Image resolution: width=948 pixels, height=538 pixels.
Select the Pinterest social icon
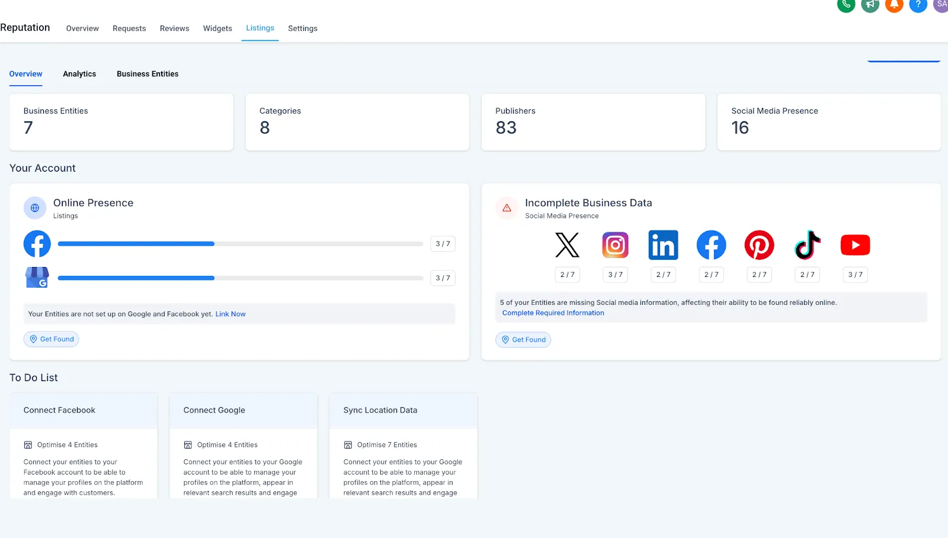point(759,245)
